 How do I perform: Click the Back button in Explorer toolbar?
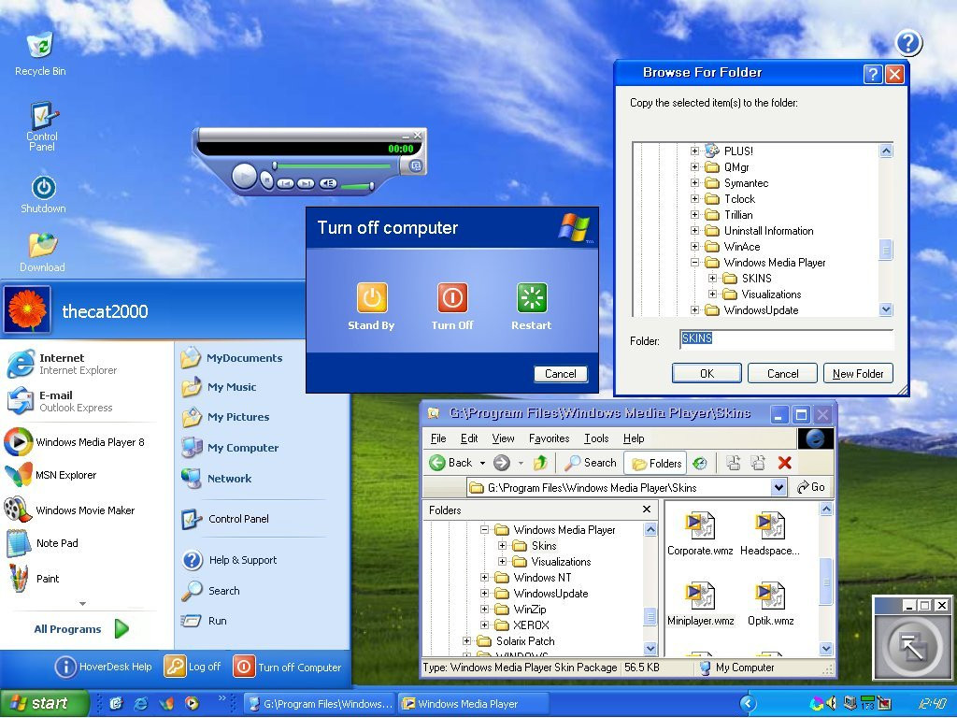pyautogui.click(x=451, y=463)
